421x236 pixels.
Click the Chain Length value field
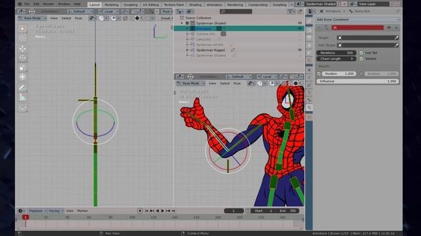click(336, 58)
